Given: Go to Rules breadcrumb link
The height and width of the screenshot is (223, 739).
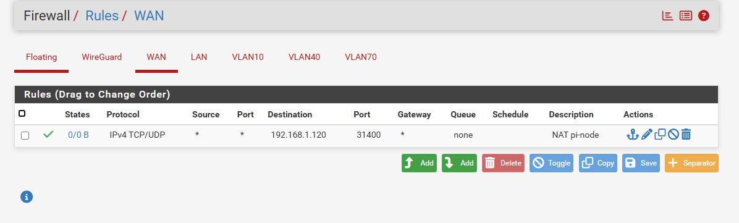Looking at the screenshot, I should tap(102, 15).
